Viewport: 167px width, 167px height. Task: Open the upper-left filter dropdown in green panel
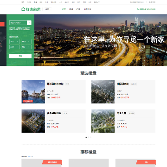14,41
